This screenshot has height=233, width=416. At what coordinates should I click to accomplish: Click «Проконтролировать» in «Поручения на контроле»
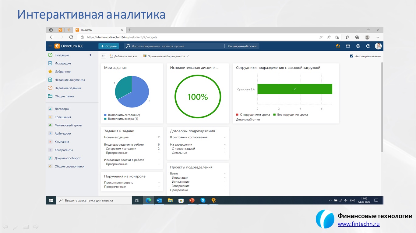tap(132, 183)
